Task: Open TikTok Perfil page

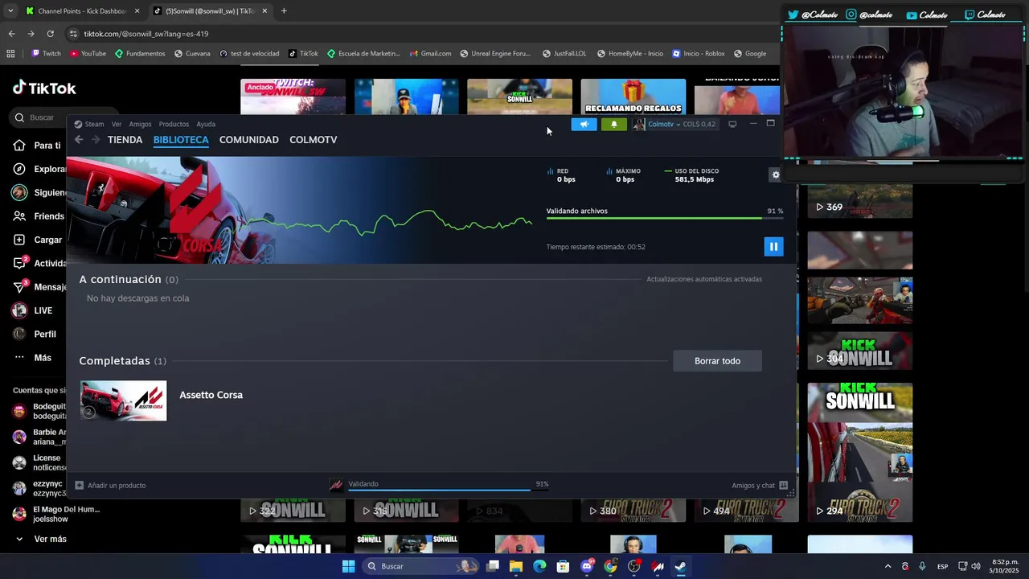Action: [35, 334]
